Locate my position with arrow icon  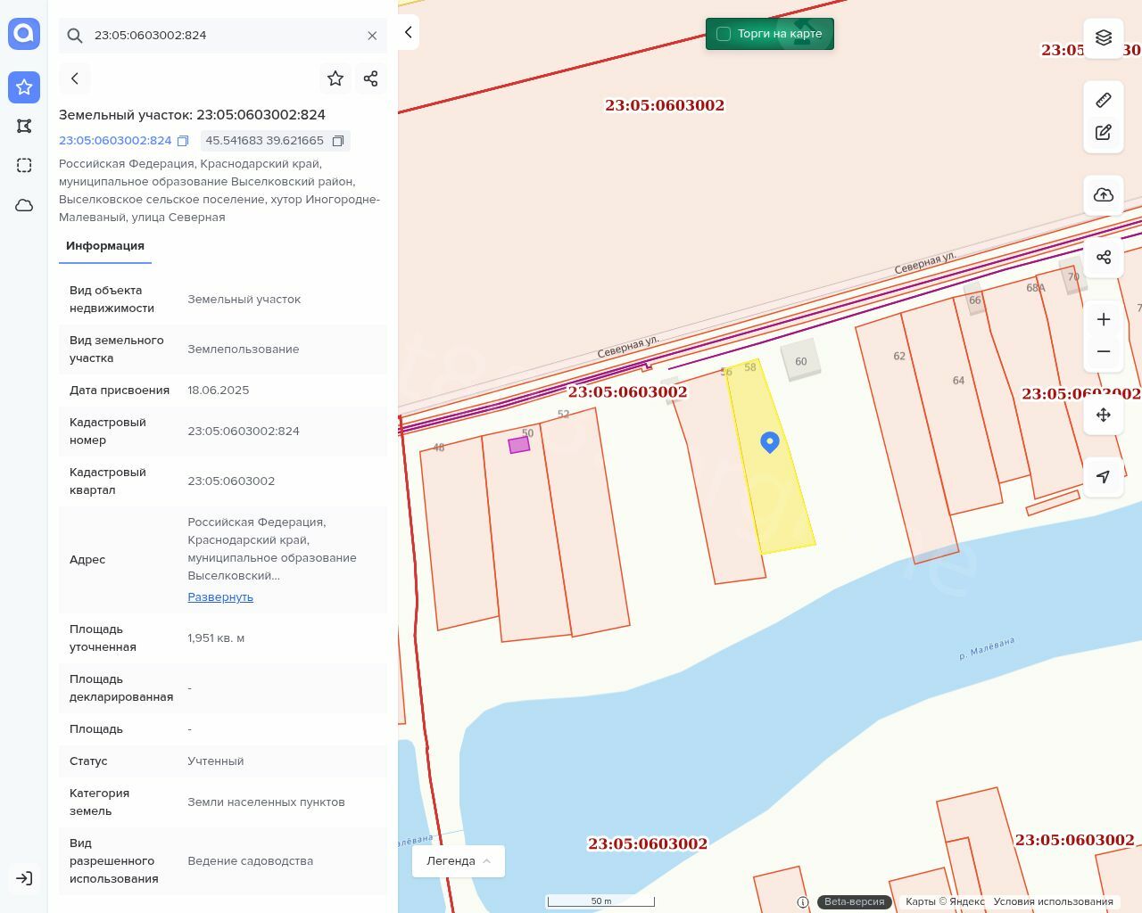tap(1104, 477)
